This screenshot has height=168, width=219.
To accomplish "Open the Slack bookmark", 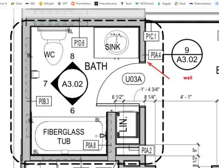I will coord(180,3).
